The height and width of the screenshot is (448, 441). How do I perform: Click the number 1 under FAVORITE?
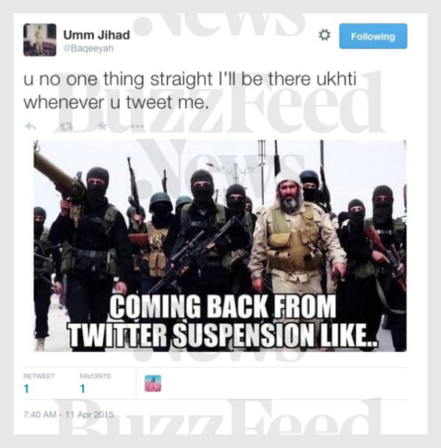tap(82, 389)
